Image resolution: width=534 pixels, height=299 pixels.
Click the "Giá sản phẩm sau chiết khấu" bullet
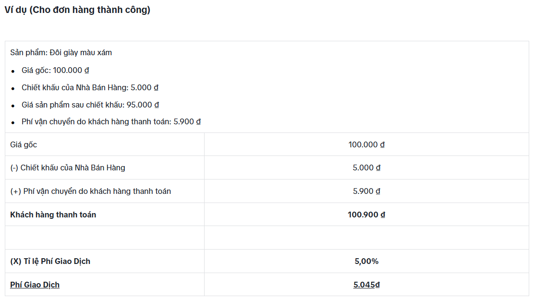tap(90, 105)
